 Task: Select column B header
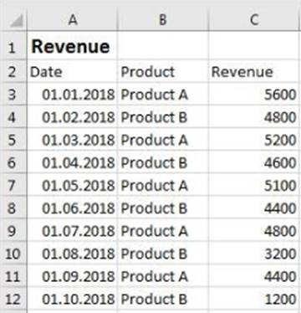[x=163, y=20]
